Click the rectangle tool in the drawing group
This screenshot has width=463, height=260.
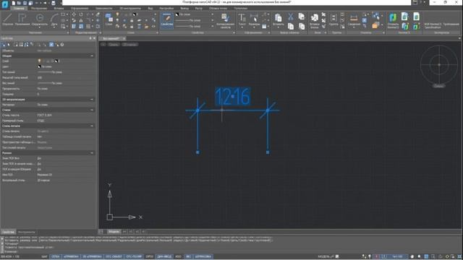[63, 14]
